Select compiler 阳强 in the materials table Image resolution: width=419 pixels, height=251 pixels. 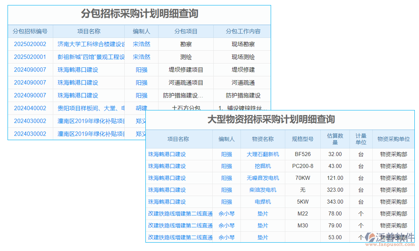click(226, 154)
